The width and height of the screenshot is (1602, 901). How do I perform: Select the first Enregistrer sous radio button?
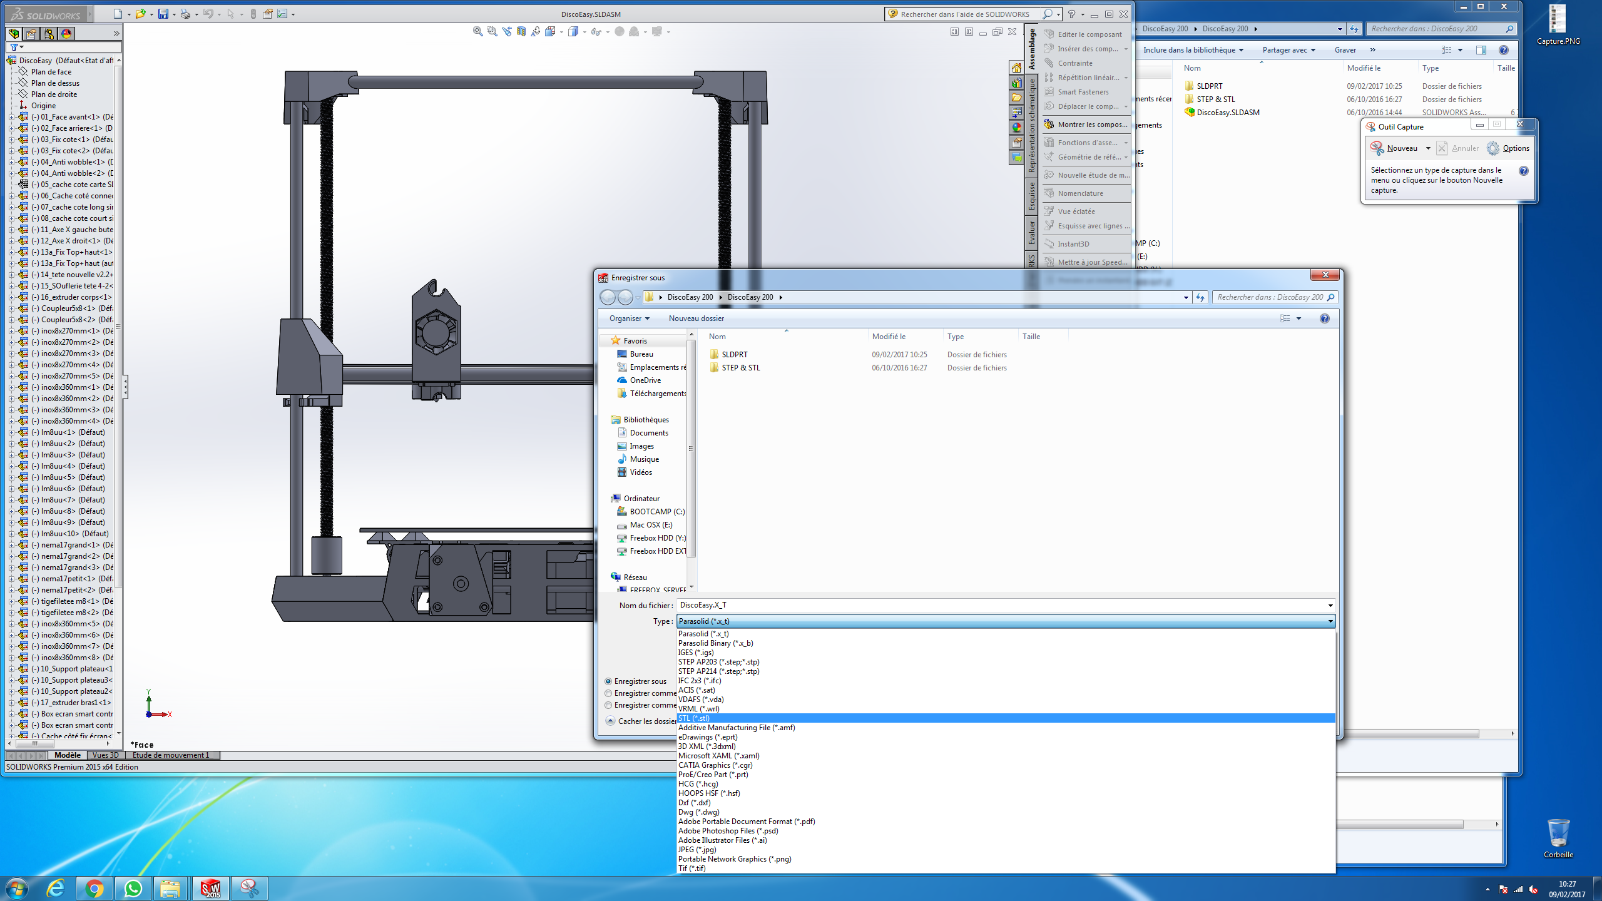[608, 681]
